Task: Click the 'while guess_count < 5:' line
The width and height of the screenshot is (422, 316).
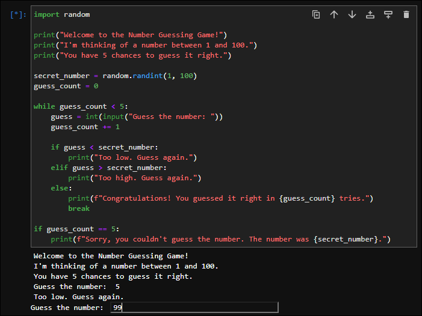Action: point(81,106)
